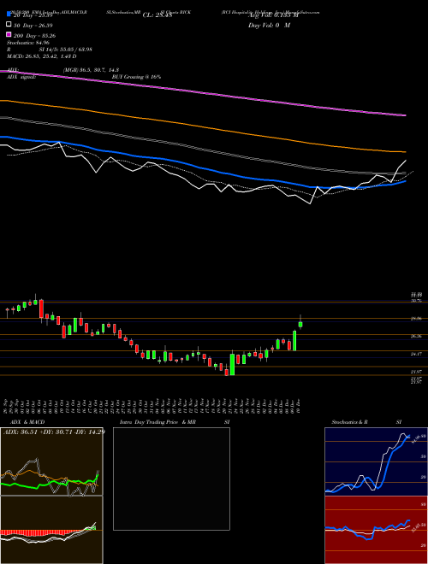Click the lowest dip of the white price line

[310, 203]
